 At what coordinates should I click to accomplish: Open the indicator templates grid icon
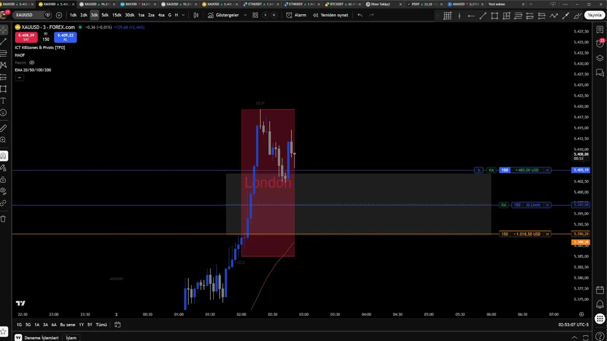255,15
